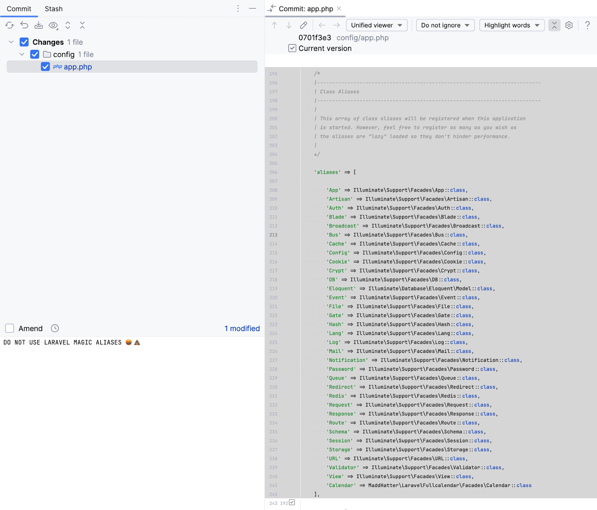Image resolution: width=597 pixels, height=510 pixels.
Task: Toggle the Changes checkbox
Action: [x=24, y=42]
